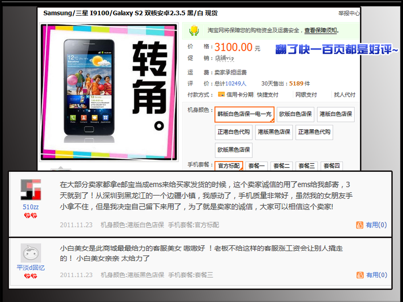Select 港版白色店保 color option
The image size is (403, 302).
(336, 114)
